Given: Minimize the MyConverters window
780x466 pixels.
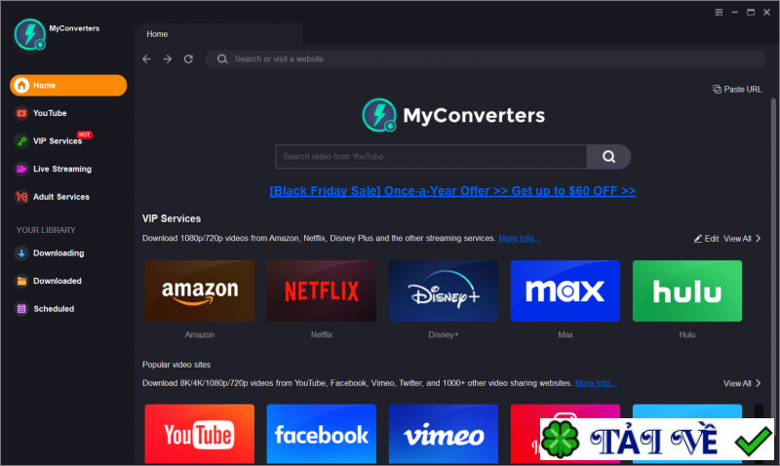Looking at the screenshot, I should [x=735, y=13].
